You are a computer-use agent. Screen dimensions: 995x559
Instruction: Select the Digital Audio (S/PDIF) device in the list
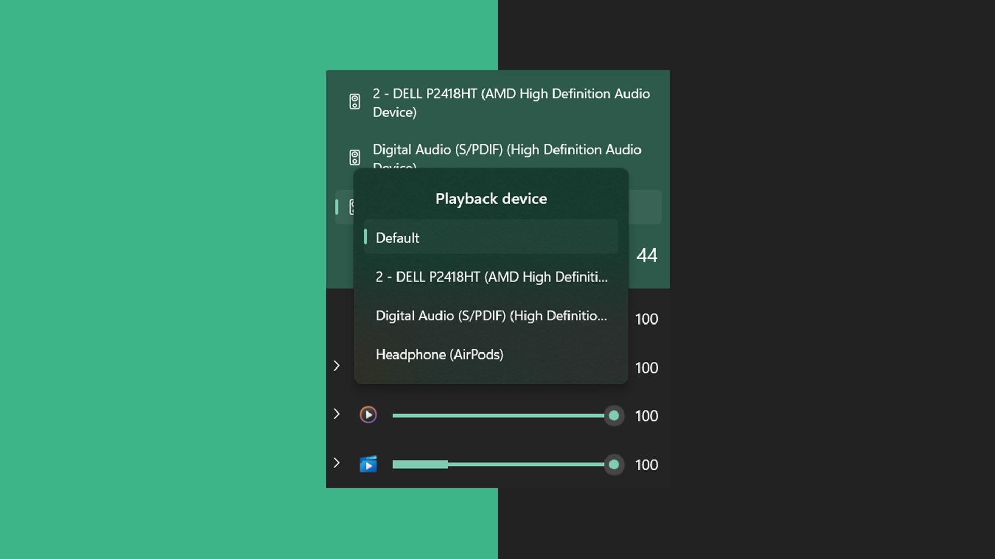coord(506,150)
